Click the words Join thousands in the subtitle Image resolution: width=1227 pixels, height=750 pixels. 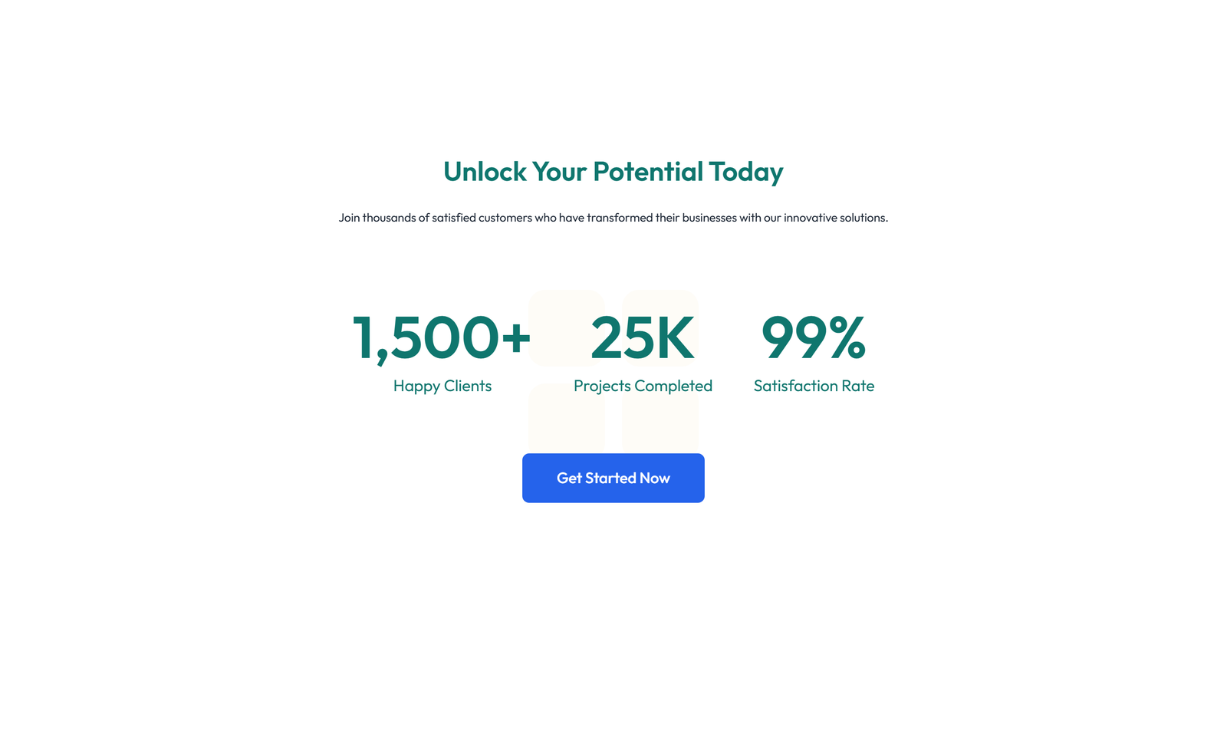(377, 218)
